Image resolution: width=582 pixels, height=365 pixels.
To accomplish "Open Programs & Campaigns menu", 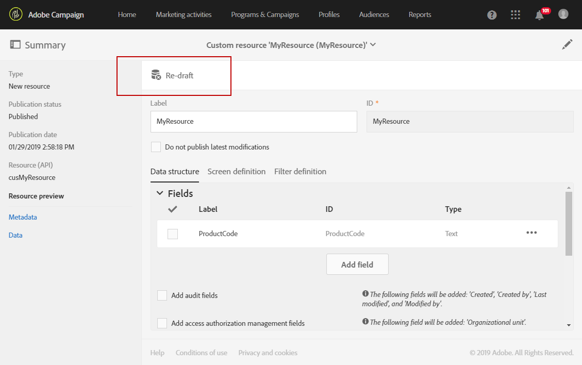I will 265,14.
